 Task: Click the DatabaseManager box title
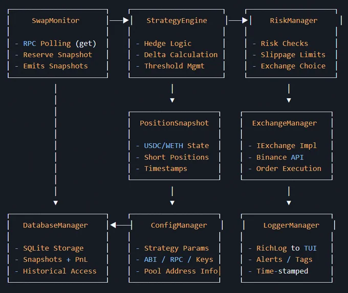tap(55, 226)
